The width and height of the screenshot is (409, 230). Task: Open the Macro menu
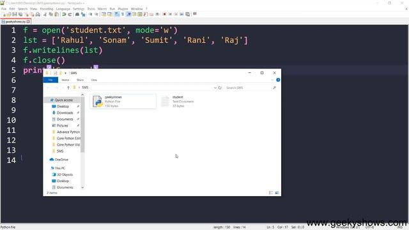pyautogui.click(x=102, y=9)
